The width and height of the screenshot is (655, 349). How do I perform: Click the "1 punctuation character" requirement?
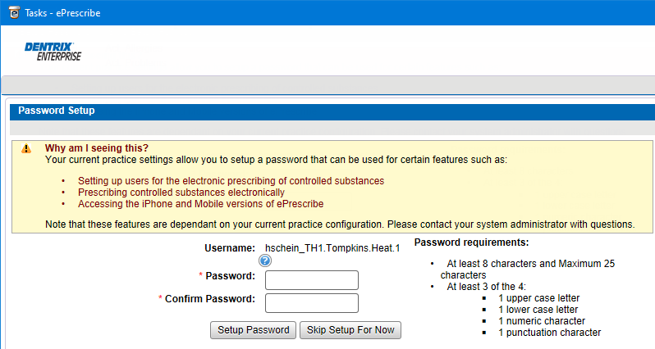[549, 333]
